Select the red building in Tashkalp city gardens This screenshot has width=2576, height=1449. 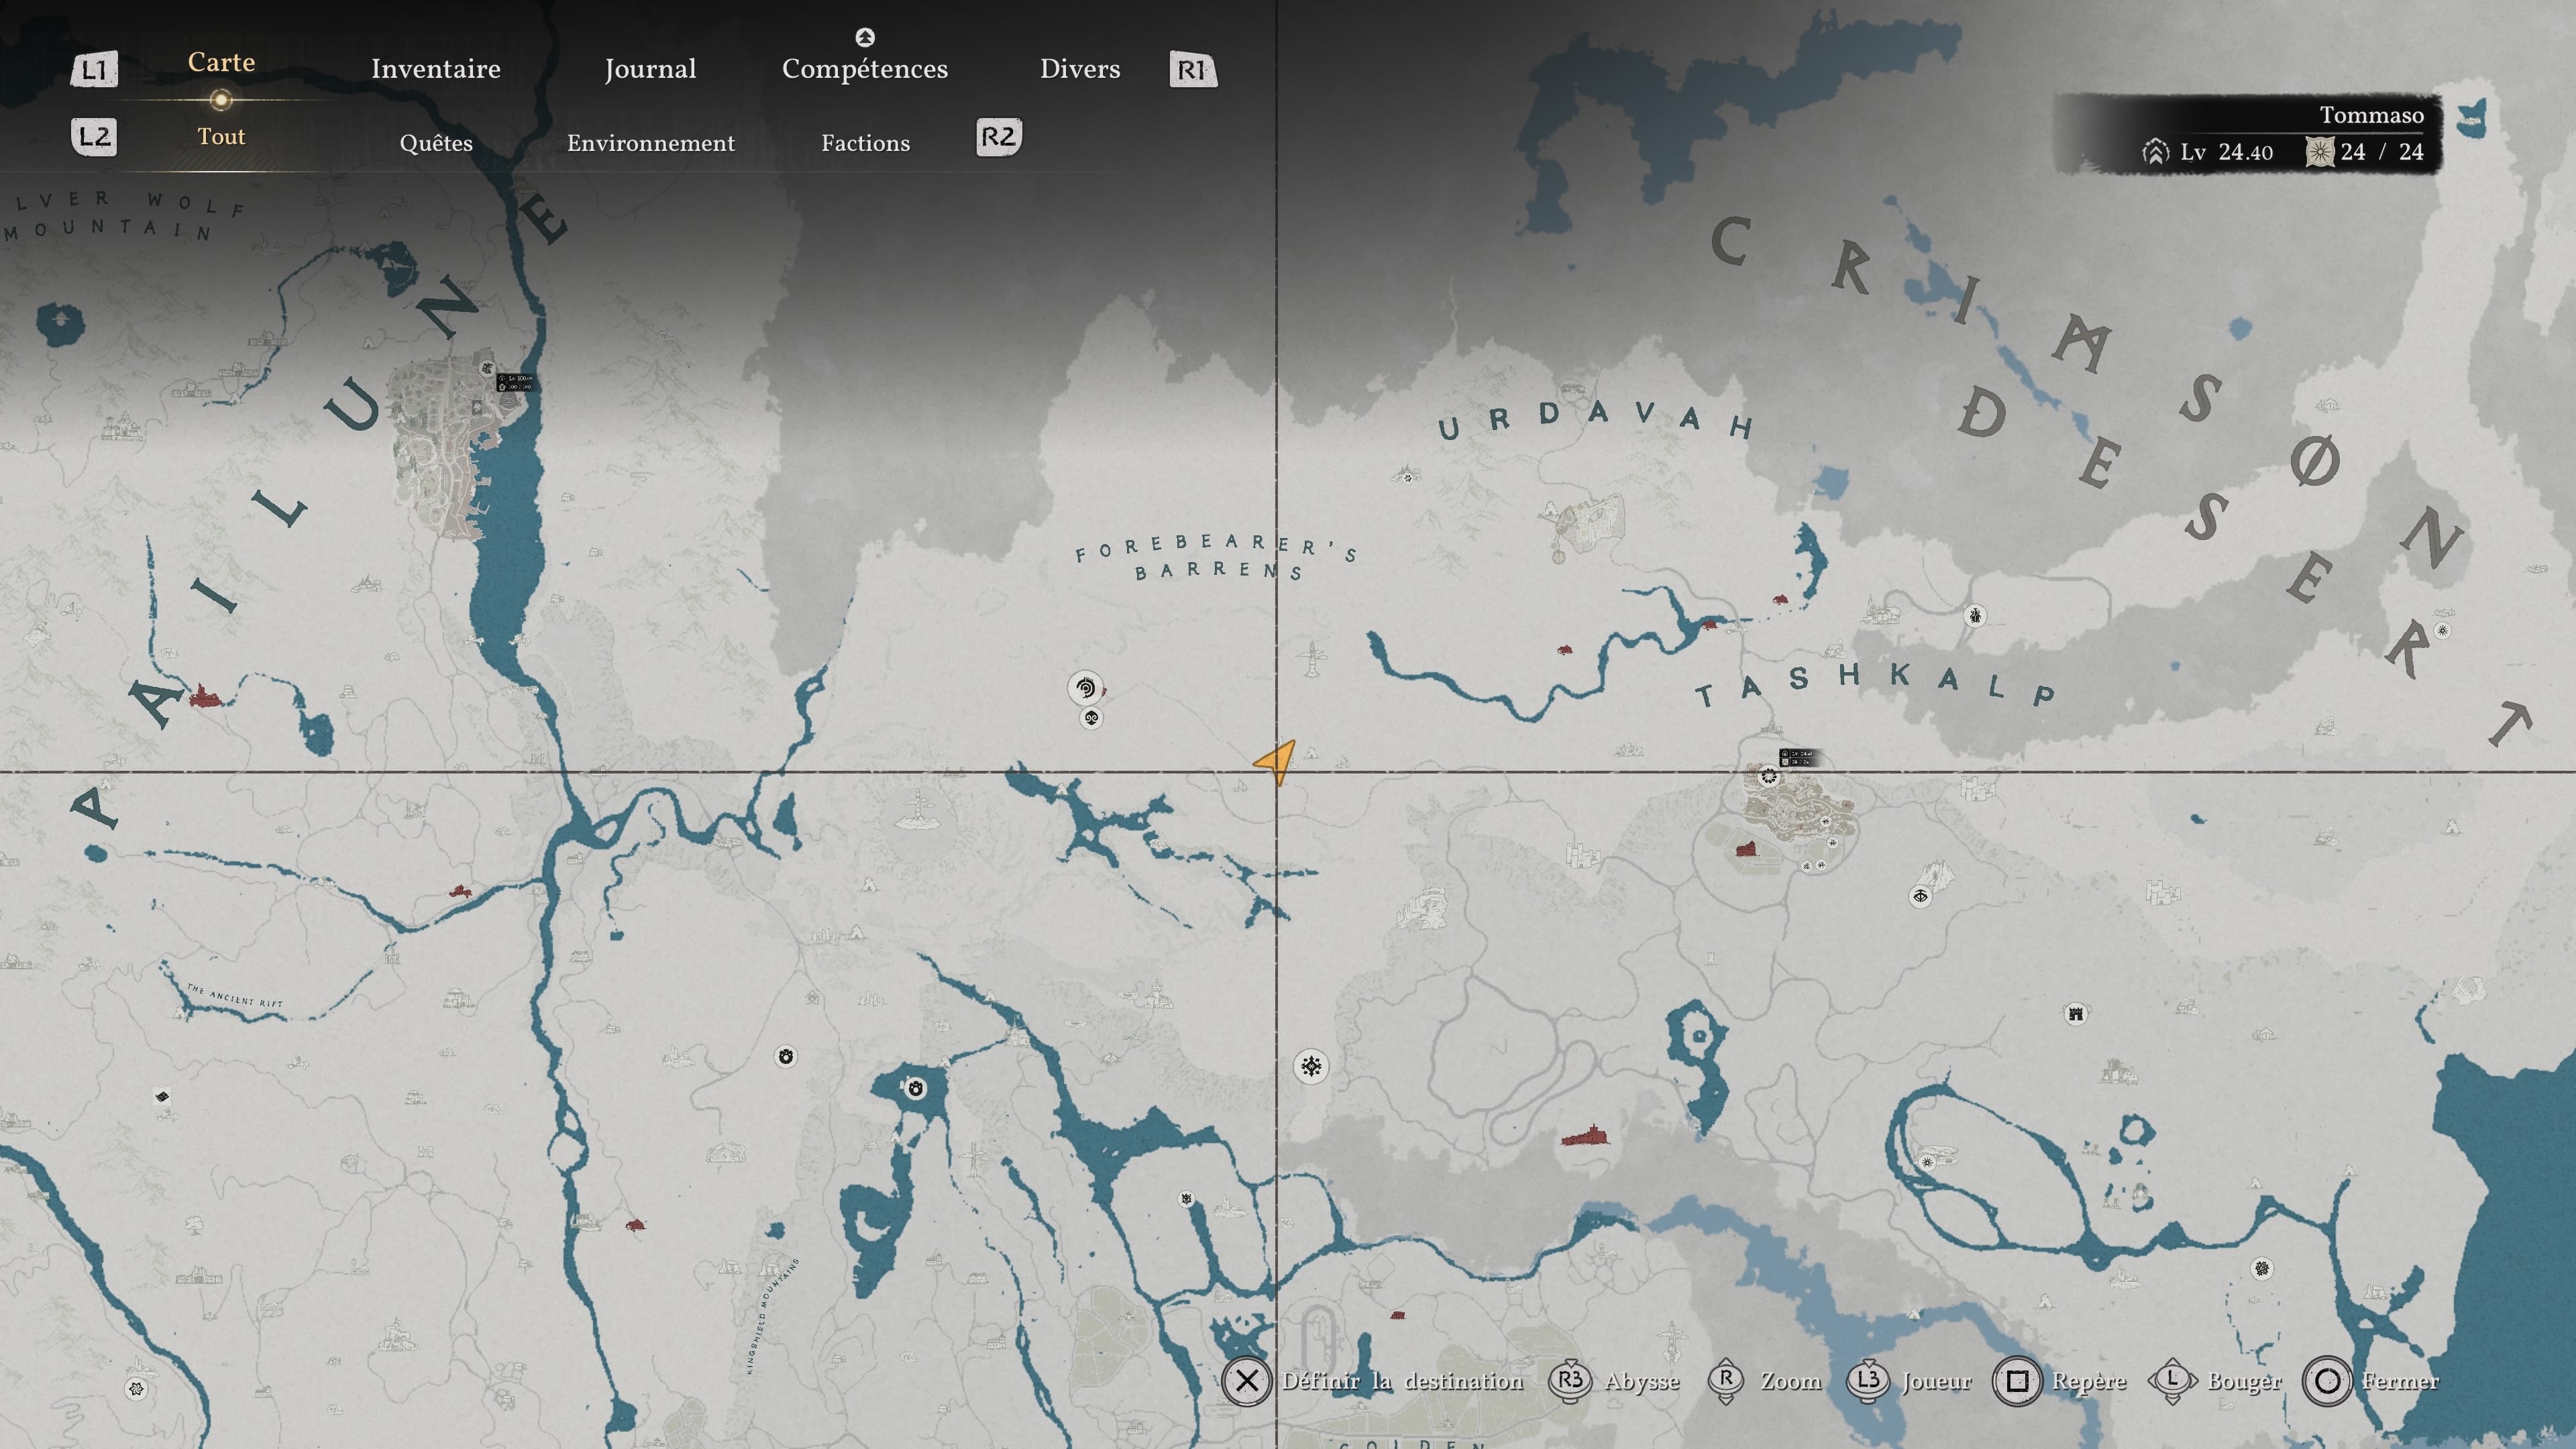tap(1745, 849)
